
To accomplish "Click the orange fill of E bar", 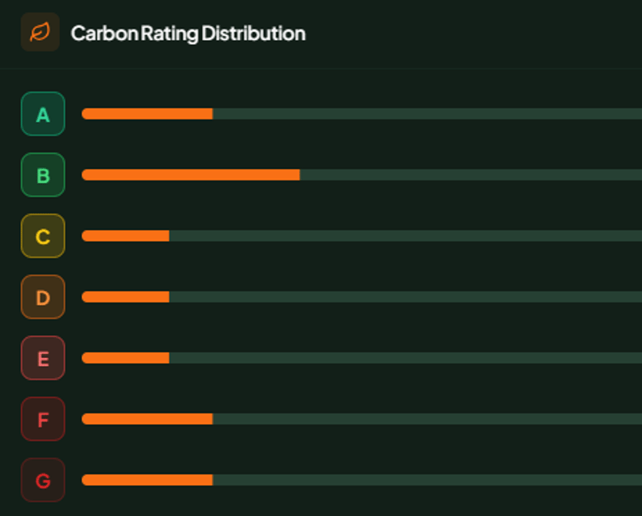I will pyautogui.click(x=125, y=358).
